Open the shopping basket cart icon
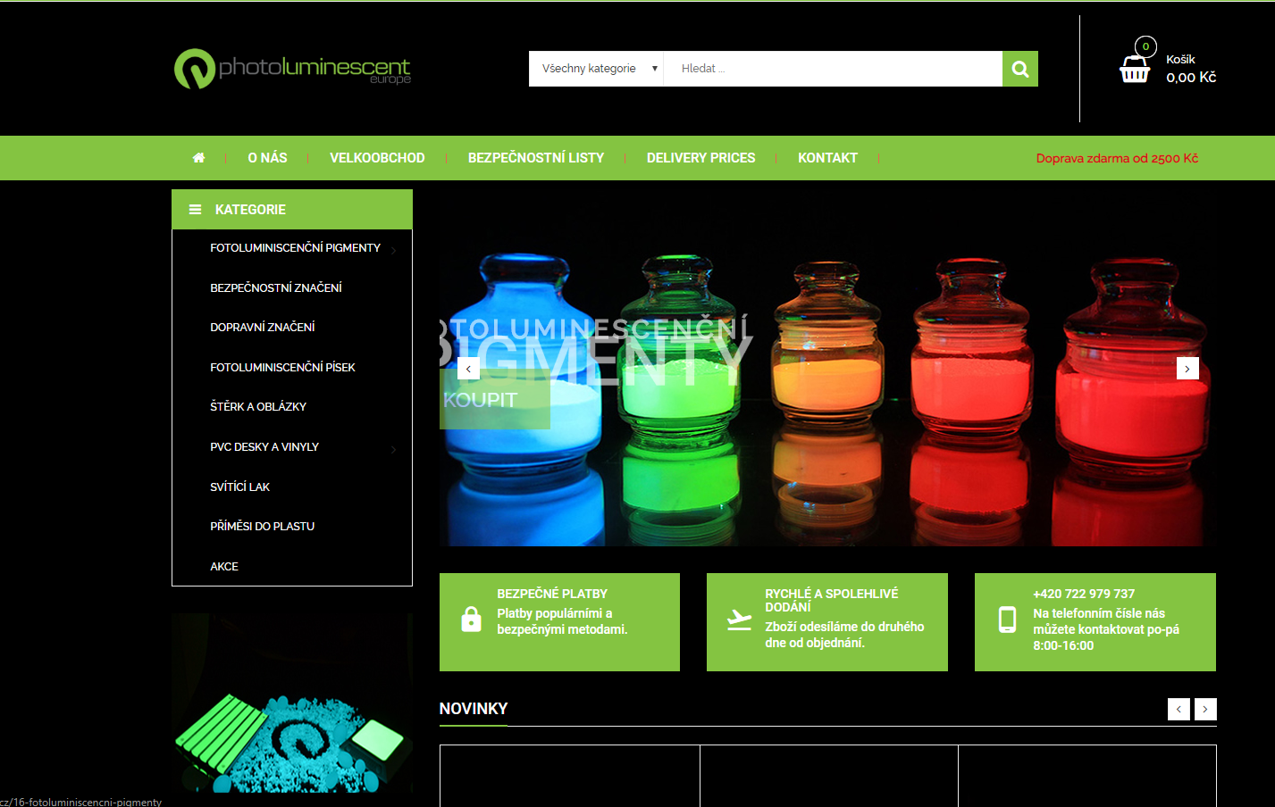The height and width of the screenshot is (807, 1275). [x=1135, y=68]
